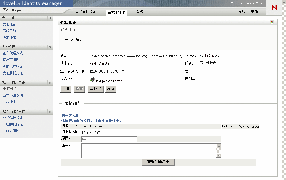Open 我的请求 link

(x=9, y=37)
